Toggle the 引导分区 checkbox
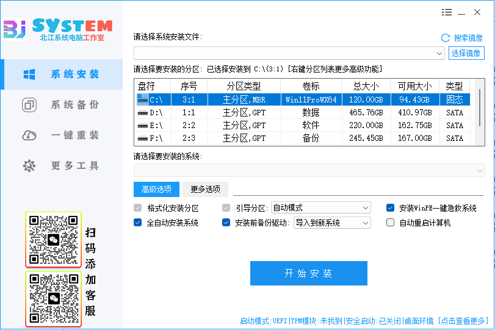 point(226,208)
